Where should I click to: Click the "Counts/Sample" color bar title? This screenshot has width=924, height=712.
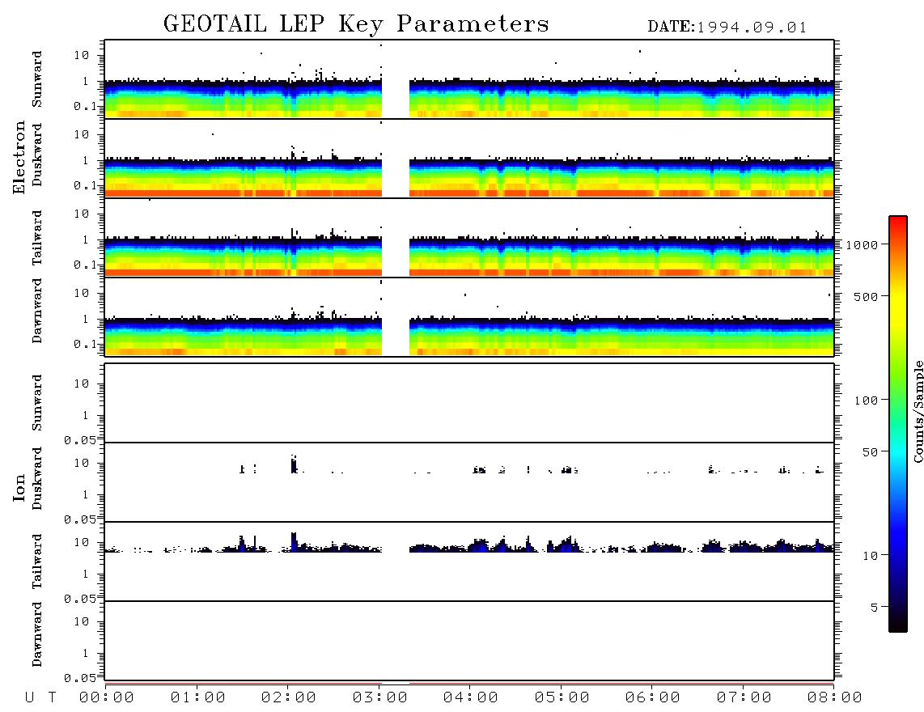(x=918, y=411)
